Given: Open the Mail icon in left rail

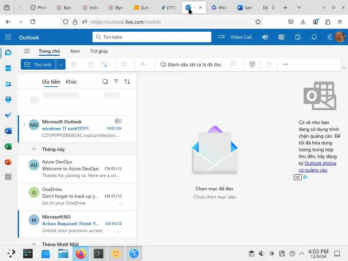Looking at the screenshot, I should tap(8, 53).
